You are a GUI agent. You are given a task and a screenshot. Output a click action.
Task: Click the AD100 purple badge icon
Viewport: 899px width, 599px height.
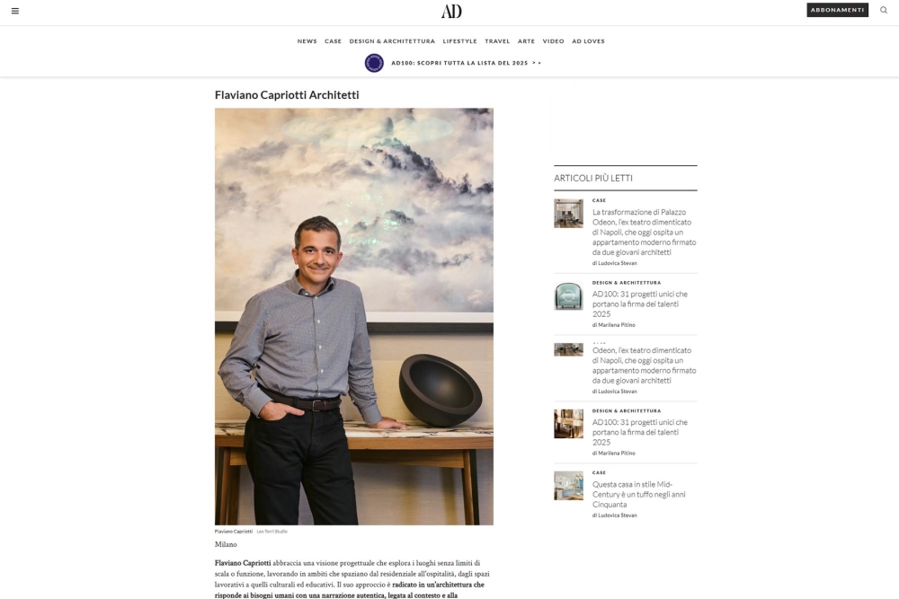point(374,63)
